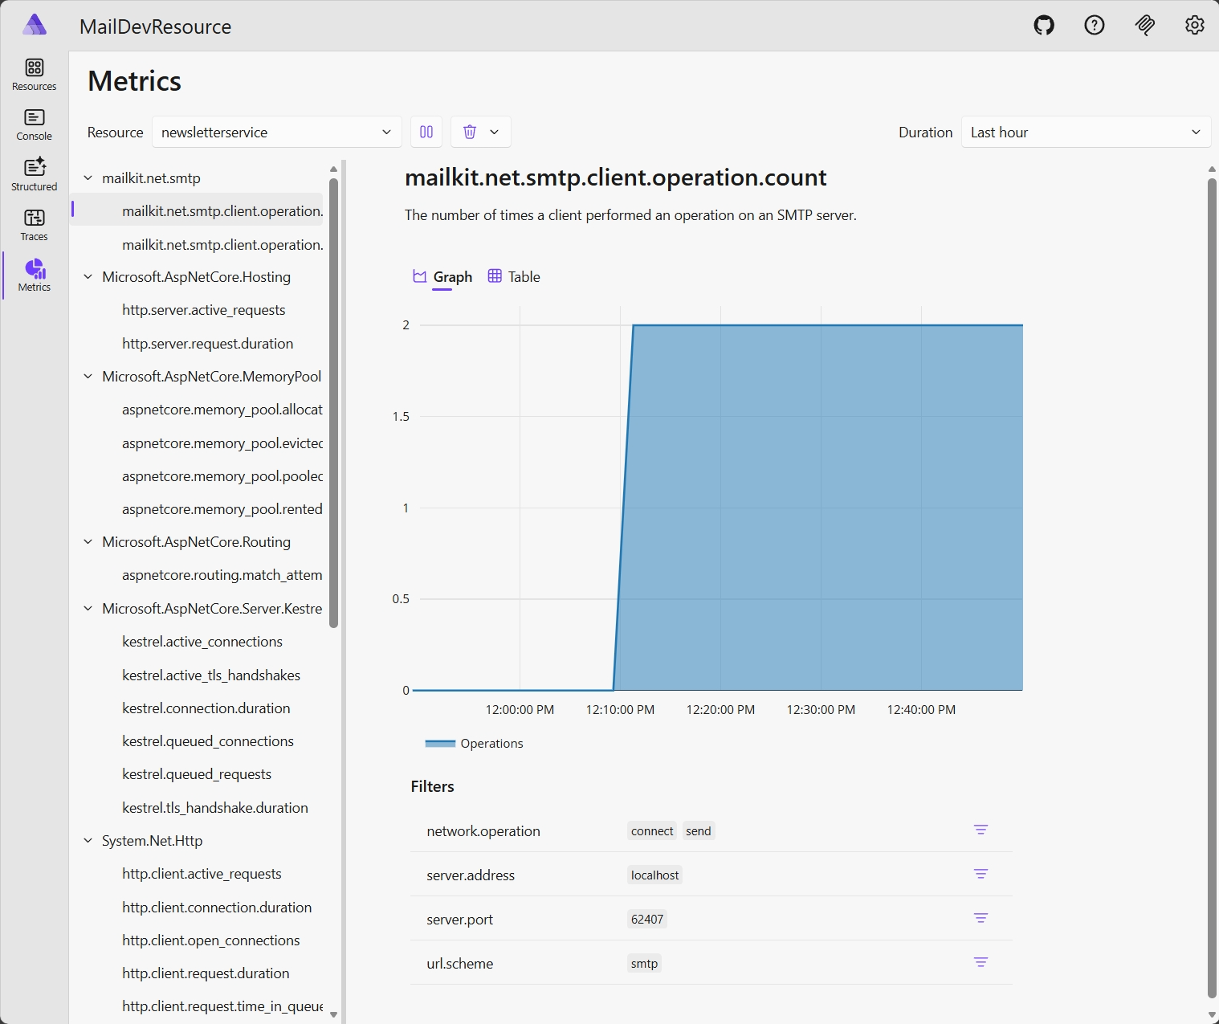Toggle the url.scheme filter icon

980,961
